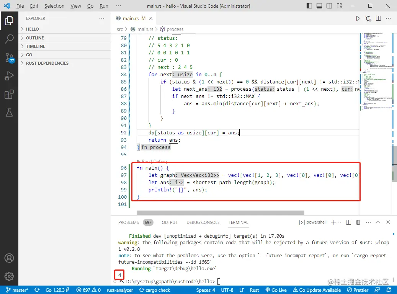Image resolution: width=397 pixels, height=294 pixels.
Task: Split the terminal pane
Action: coord(349,222)
